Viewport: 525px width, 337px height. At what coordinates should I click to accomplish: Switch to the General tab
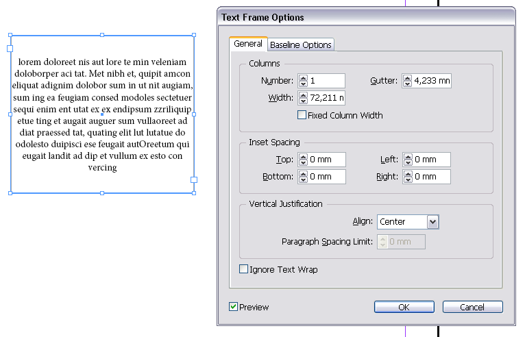click(x=248, y=44)
